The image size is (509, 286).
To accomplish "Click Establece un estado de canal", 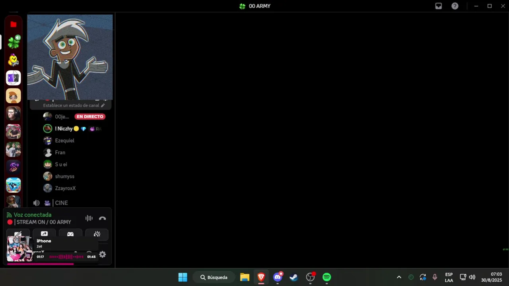I will pos(71,105).
